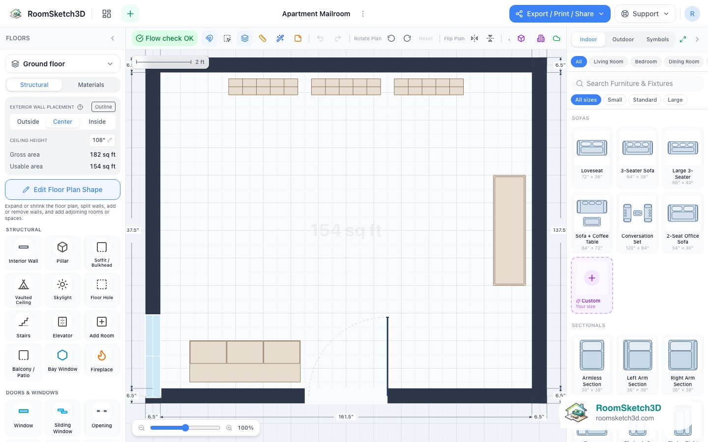This screenshot has height=442, width=708.
Task: Filter by Large size
Action: point(675,100)
